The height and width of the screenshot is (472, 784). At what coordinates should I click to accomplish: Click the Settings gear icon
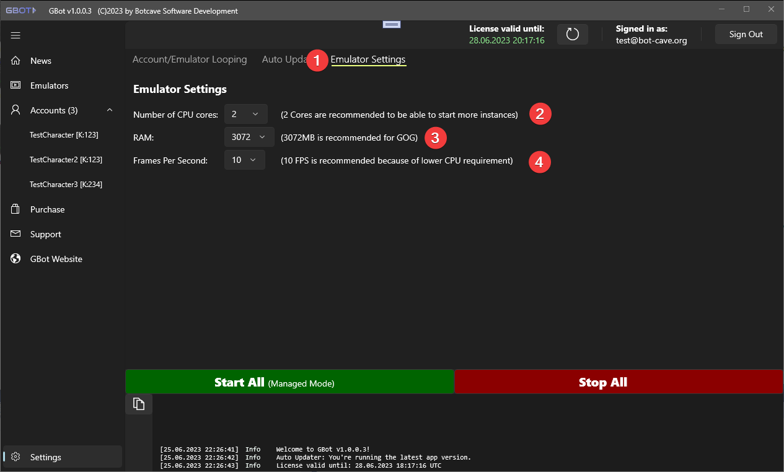coord(16,457)
